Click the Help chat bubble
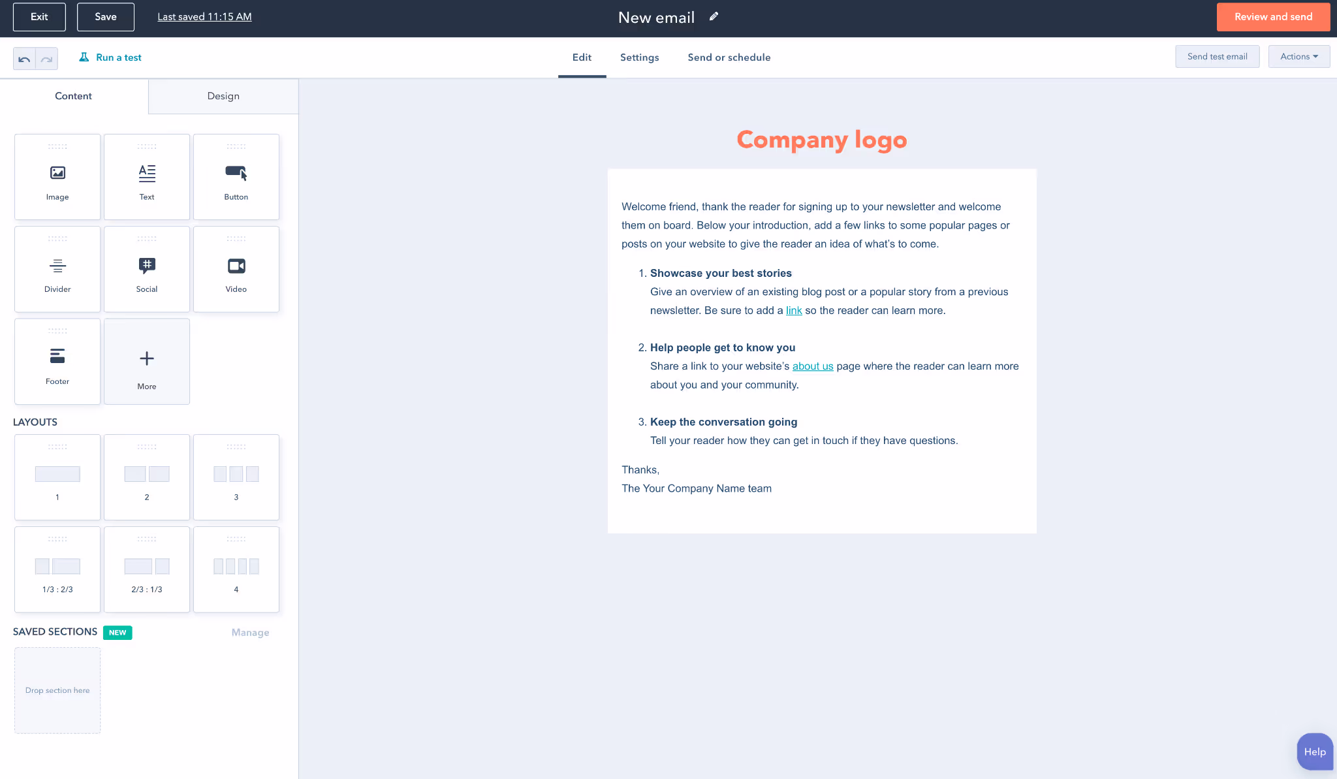This screenshot has height=779, width=1337. point(1314,752)
